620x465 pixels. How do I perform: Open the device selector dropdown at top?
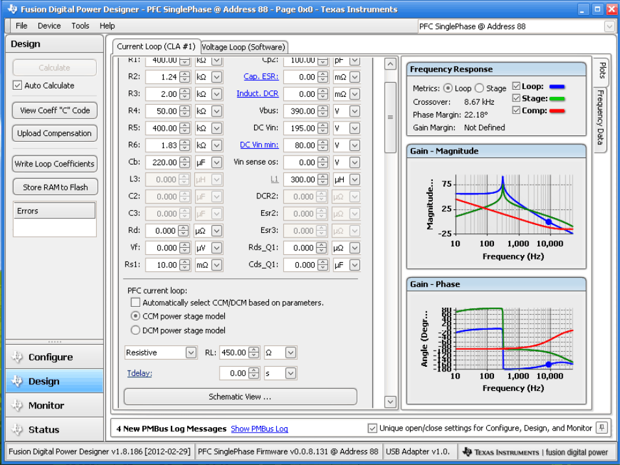click(609, 27)
